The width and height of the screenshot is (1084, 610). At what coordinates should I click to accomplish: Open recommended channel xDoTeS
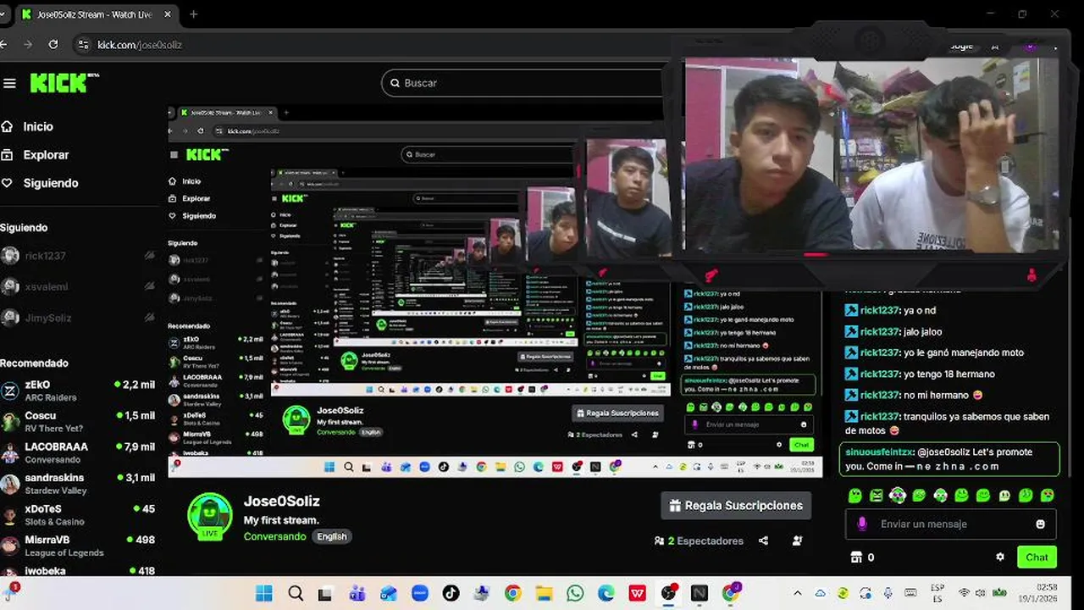[78, 514]
